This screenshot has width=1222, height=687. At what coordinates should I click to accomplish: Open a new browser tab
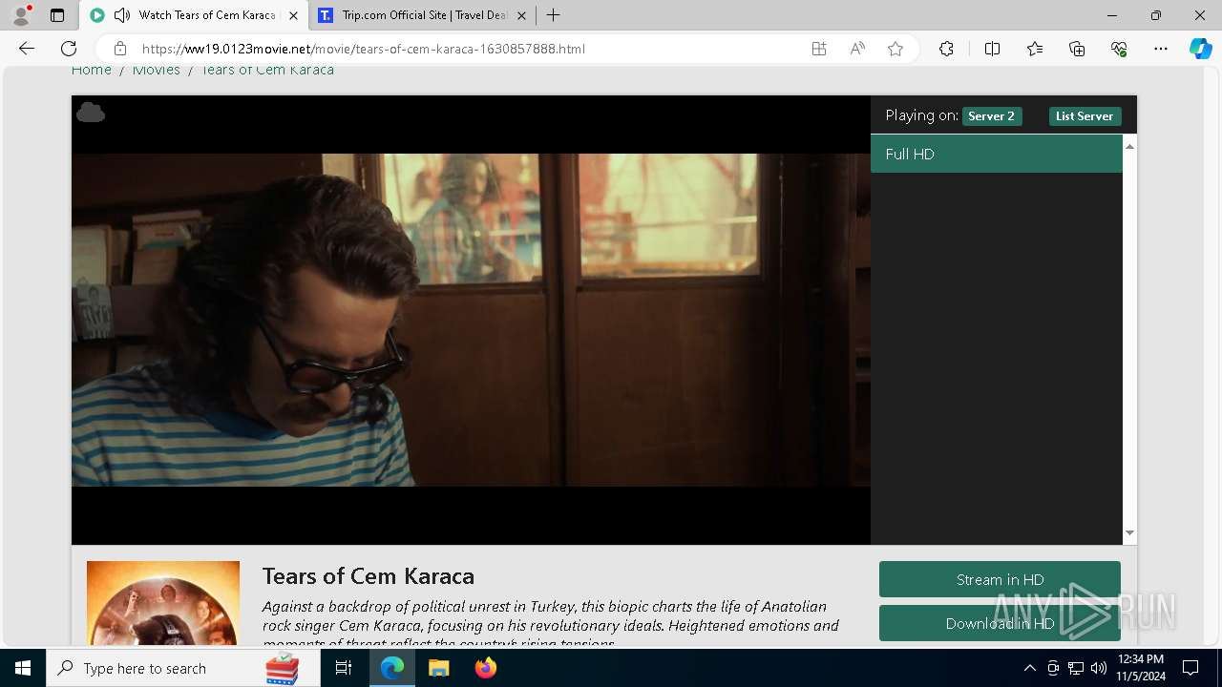pyautogui.click(x=553, y=15)
